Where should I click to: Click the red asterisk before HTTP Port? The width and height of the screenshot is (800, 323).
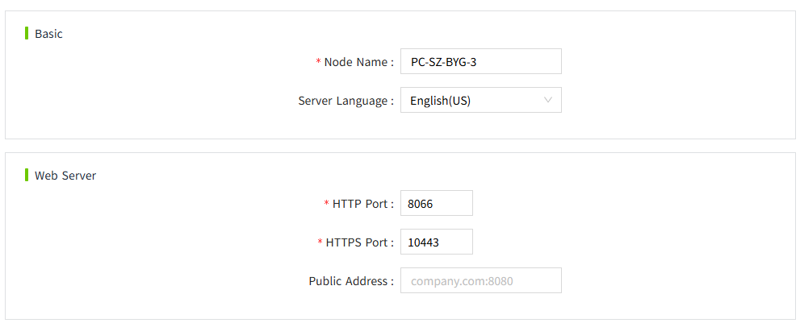click(326, 205)
